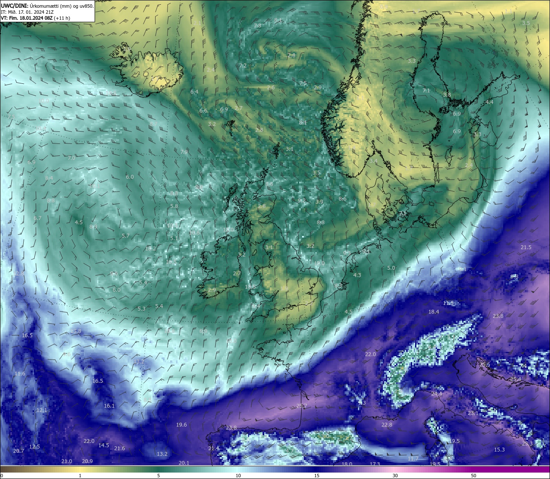Click the colour scale label 0
The image size is (550, 479).
click(x=1, y=476)
